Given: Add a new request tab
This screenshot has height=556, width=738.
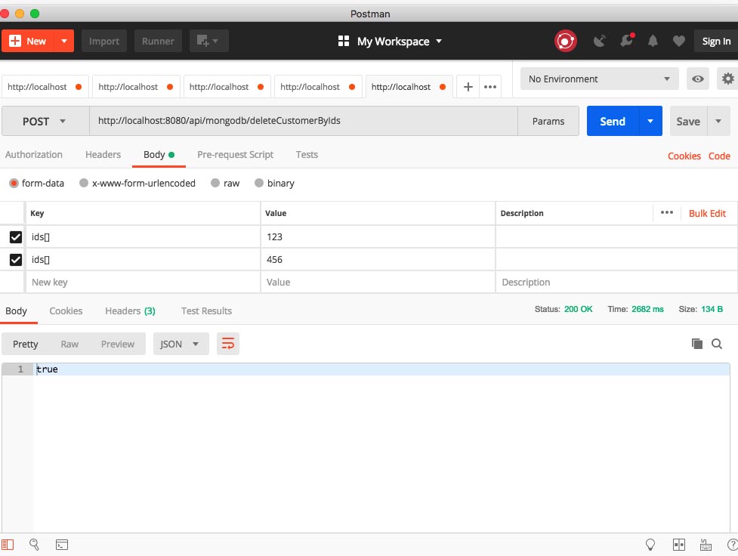Looking at the screenshot, I should click(x=468, y=87).
